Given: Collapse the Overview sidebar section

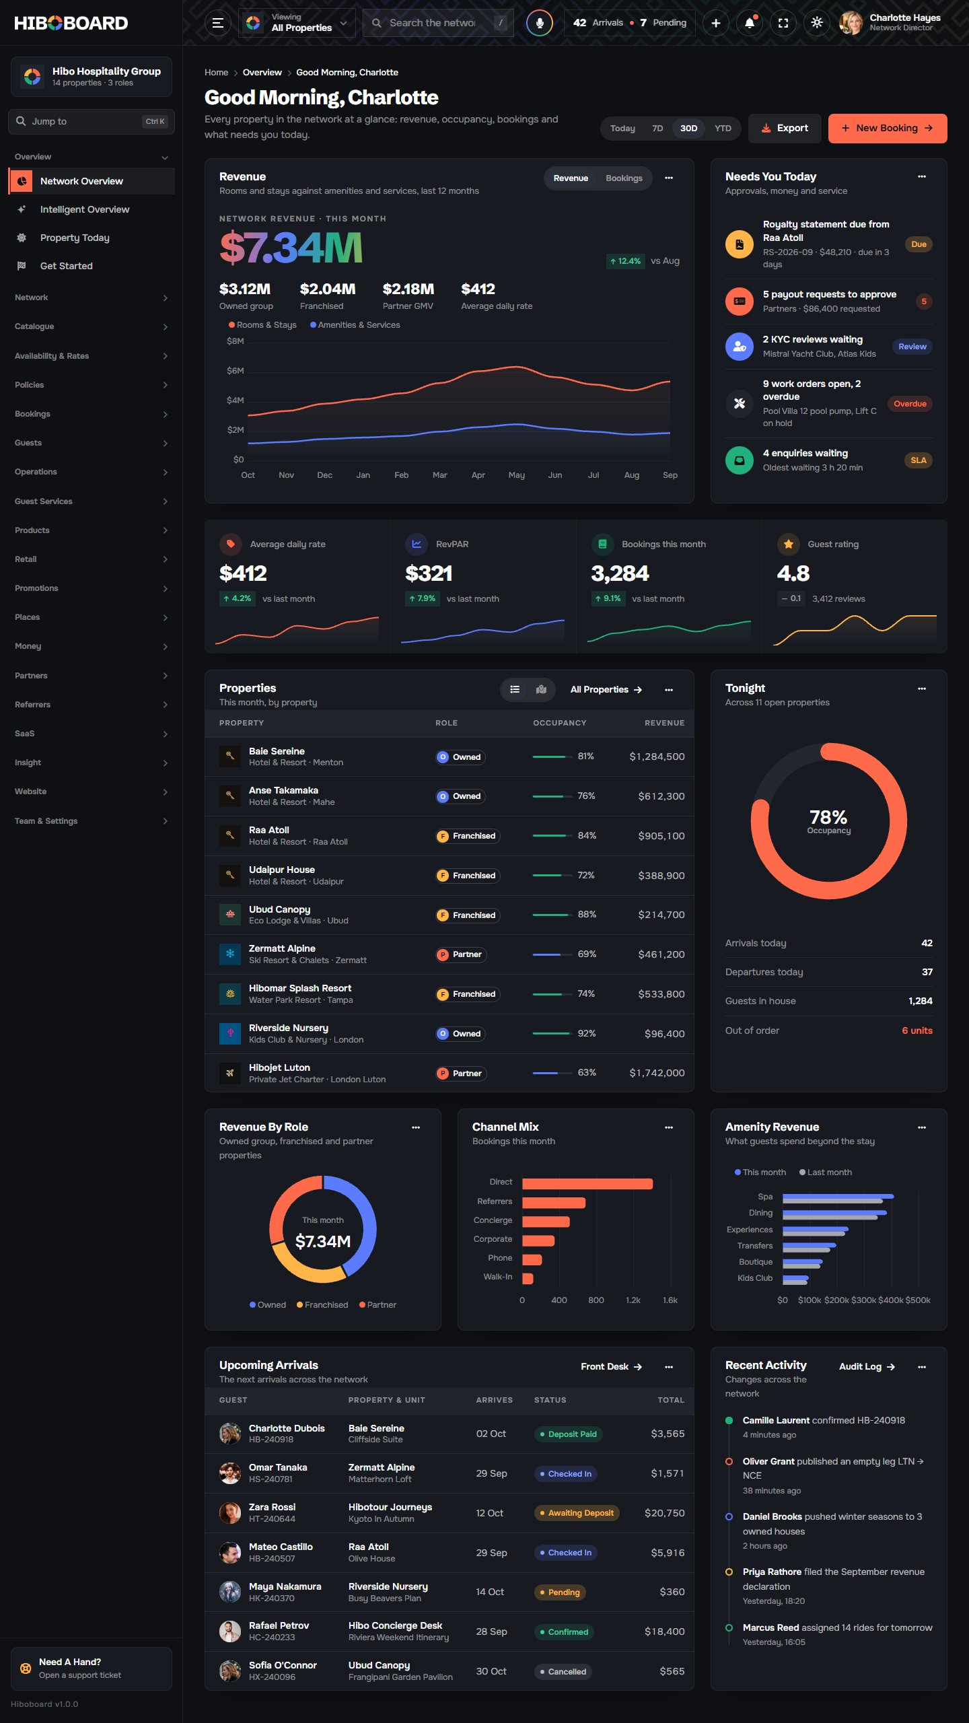Looking at the screenshot, I should pos(92,157).
